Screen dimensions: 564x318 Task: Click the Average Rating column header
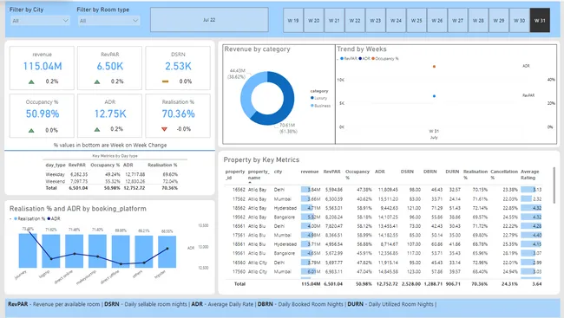pos(530,175)
